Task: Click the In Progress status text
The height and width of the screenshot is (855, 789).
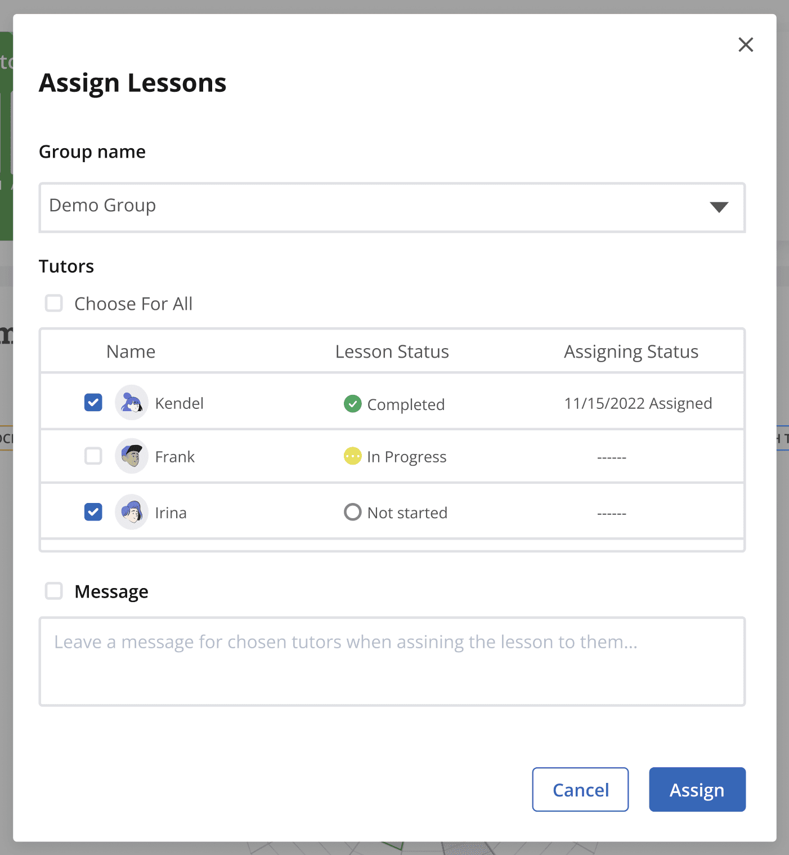Action: pos(407,457)
